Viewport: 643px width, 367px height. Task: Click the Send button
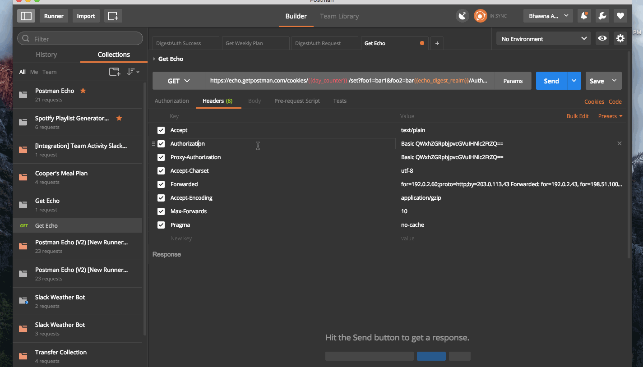point(551,81)
